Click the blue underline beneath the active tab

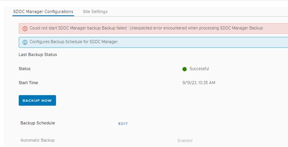[x=43, y=16]
